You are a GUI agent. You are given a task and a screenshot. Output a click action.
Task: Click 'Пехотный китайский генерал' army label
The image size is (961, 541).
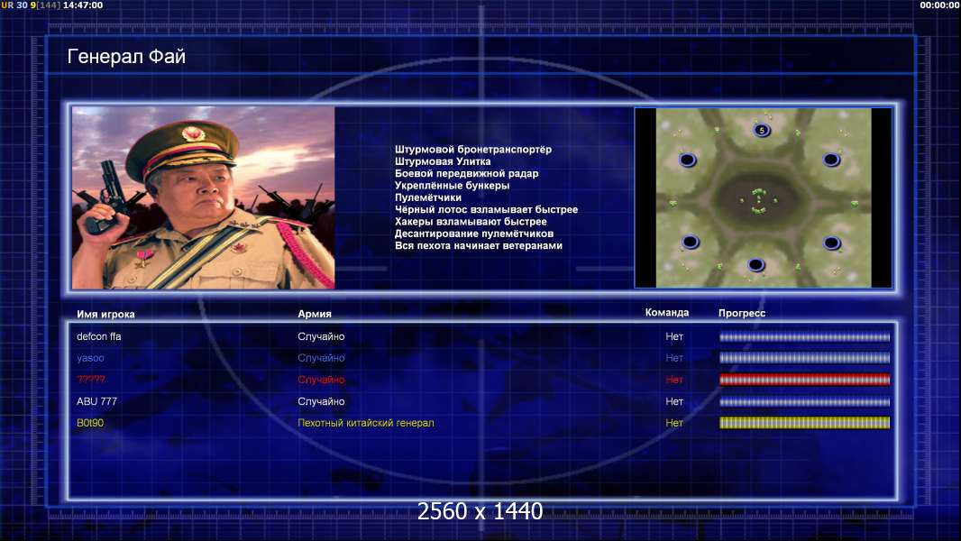tap(366, 423)
